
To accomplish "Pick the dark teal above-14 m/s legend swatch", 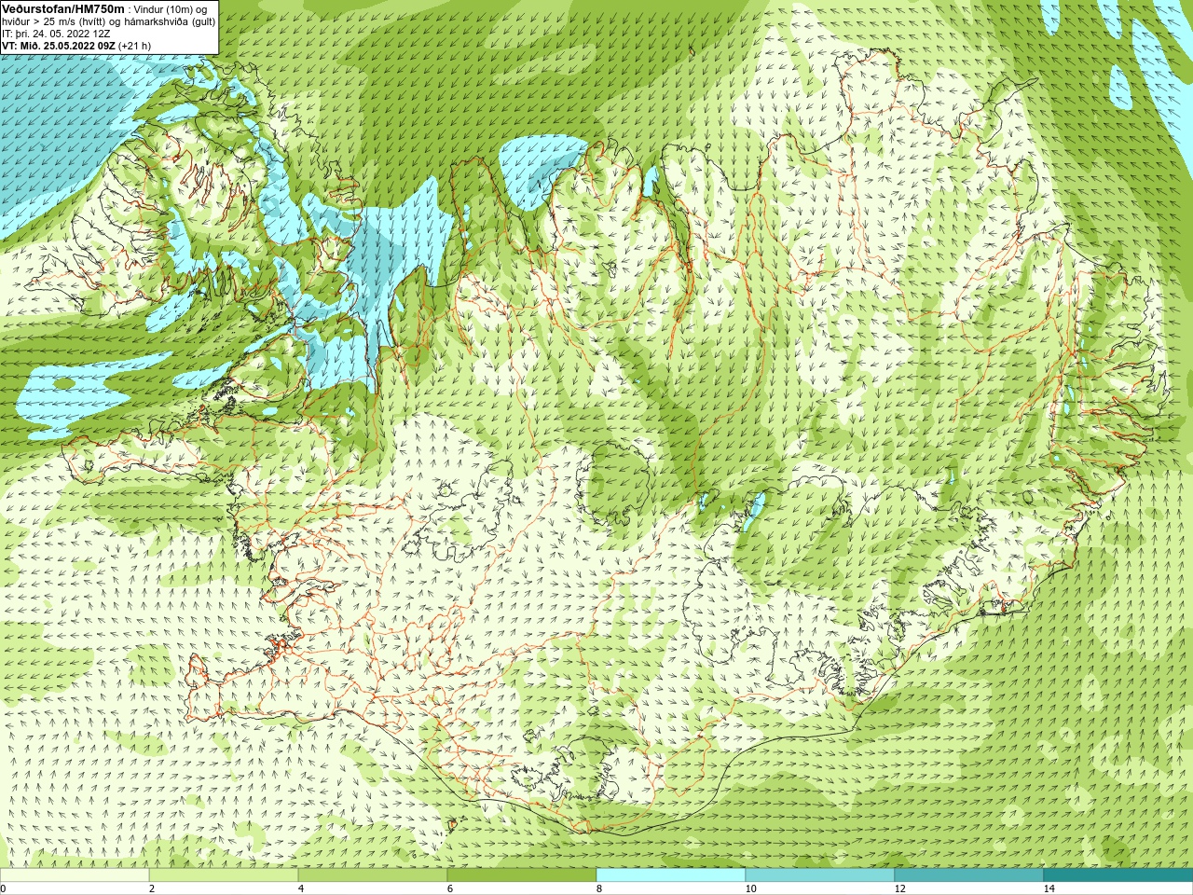I will coord(1118,875).
